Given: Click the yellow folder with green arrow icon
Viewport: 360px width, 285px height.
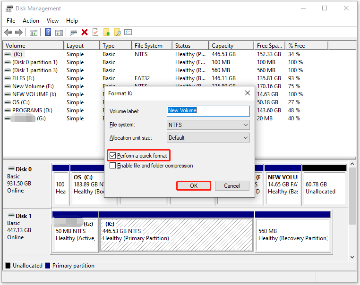Looking at the screenshot, I should tap(107, 32).
